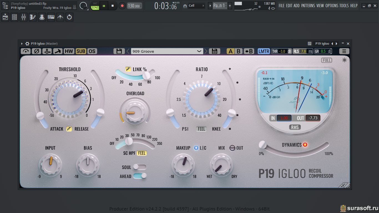Click the phase invert Ø button
The height and width of the screenshot is (213, 379).
tap(36, 51)
